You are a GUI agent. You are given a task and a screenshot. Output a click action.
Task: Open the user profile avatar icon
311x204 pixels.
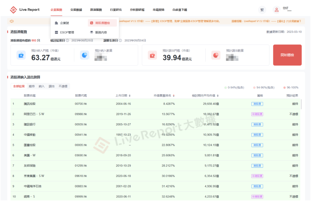pyautogui.click(x=276, y=10)
